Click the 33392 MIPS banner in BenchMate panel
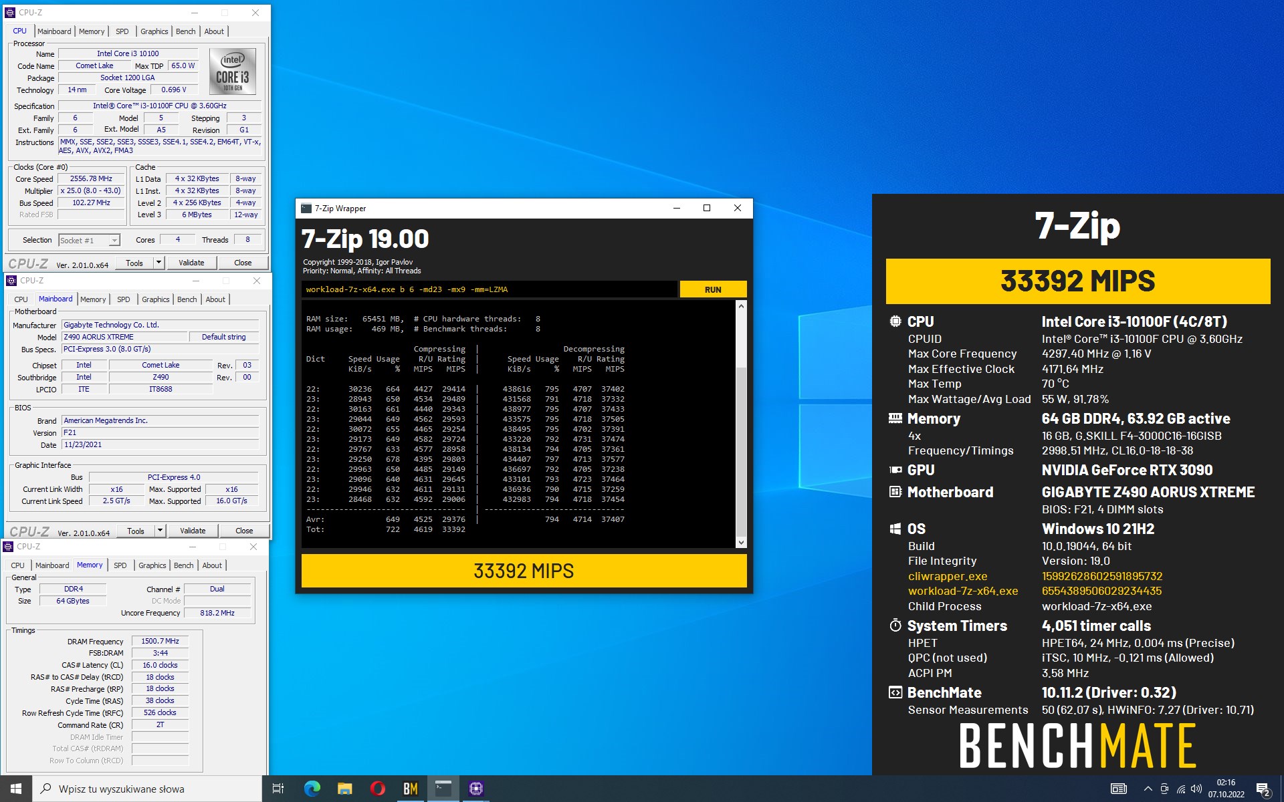The image size is (1284, 802). (1077, 281)
